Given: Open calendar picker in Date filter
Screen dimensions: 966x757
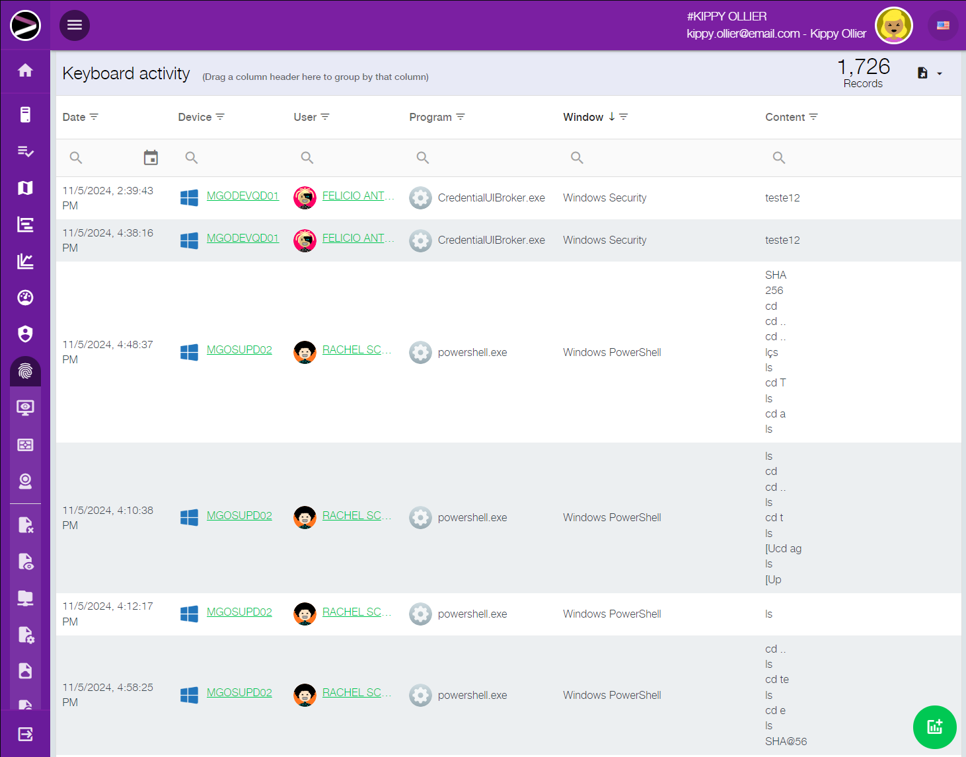Looking at the screenshot, I should point(151,157).
